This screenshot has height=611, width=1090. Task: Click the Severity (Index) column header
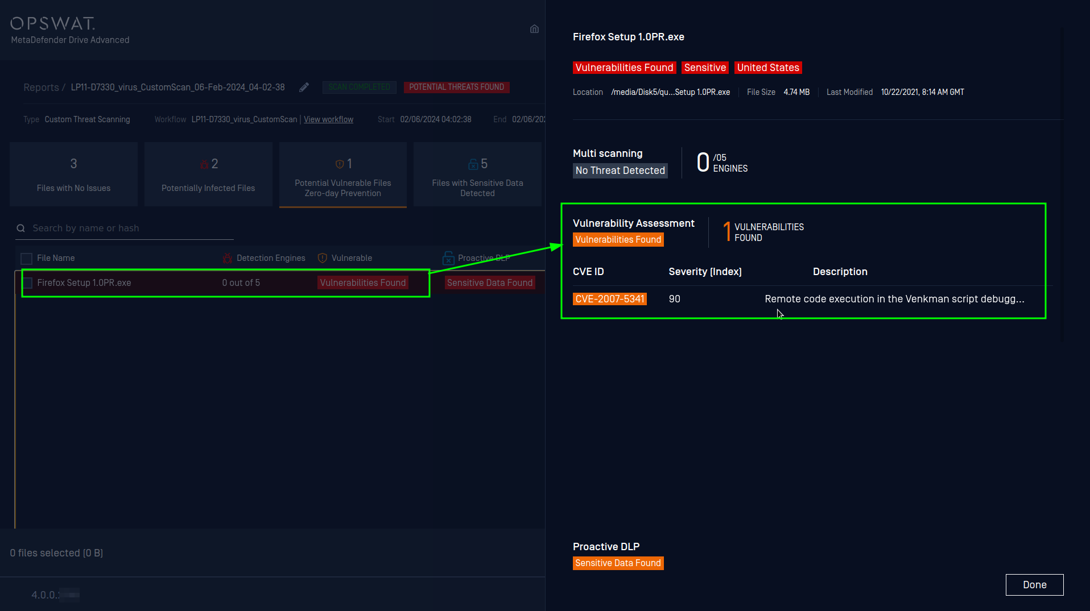705,272
